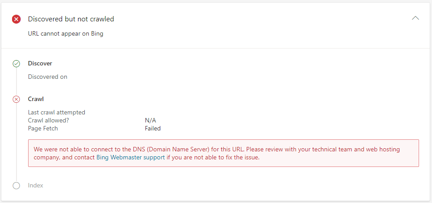Click the Discovered on label
Viewport: 432px width, 203px height.
pyautogui.click(x=48, y=77)
